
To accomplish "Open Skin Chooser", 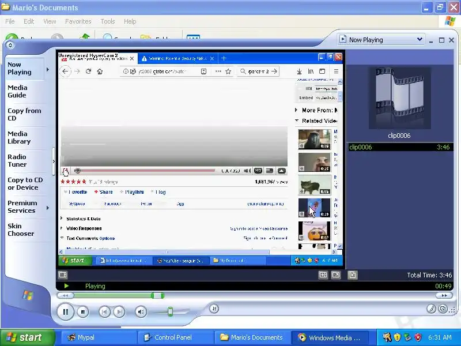I will pyautogui.click(x=21, y=230).
